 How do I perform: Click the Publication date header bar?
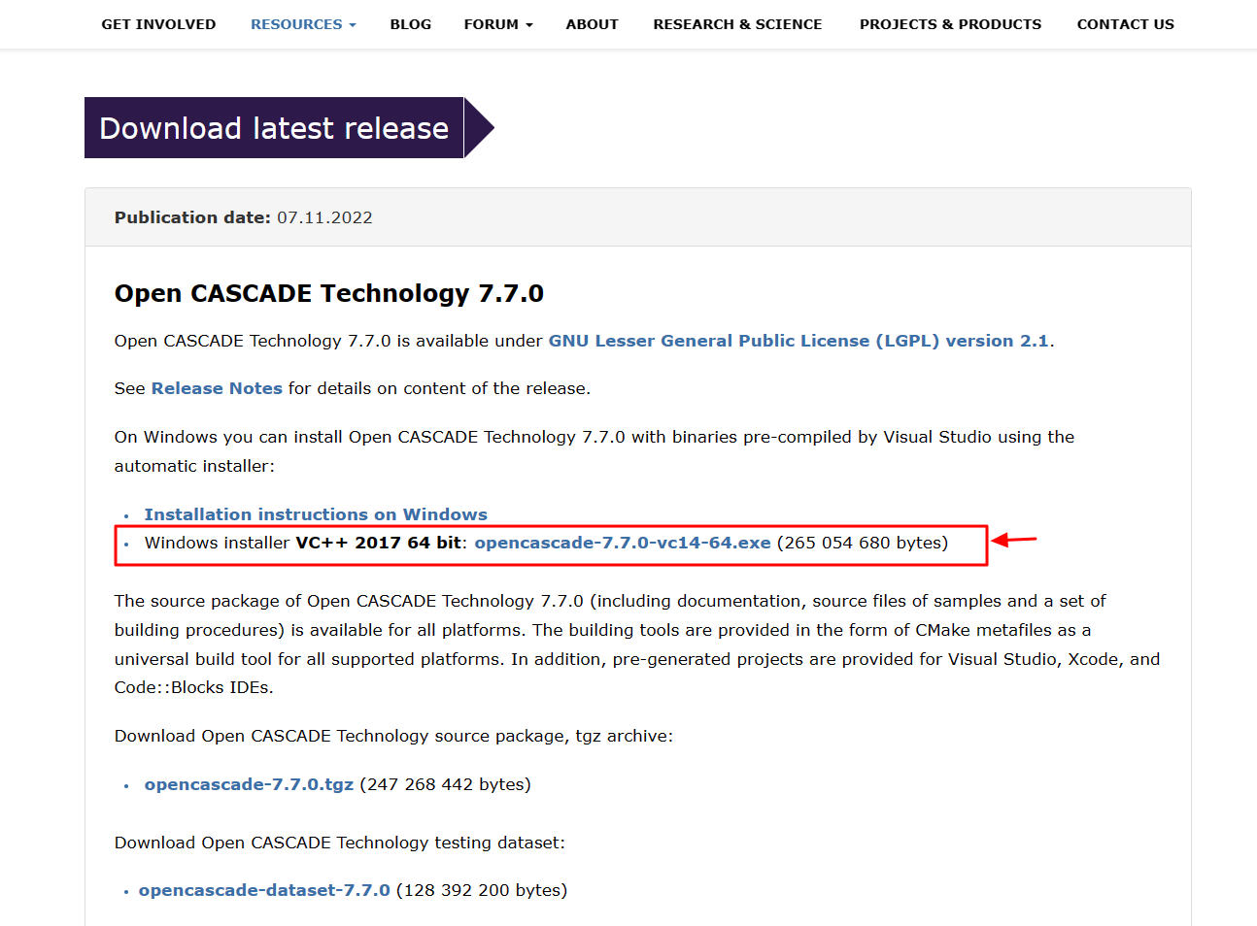point(638,217)
